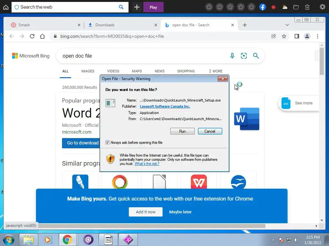The image size is (329, 246).
Task: Select the ALL results tab
Action: 65,71
